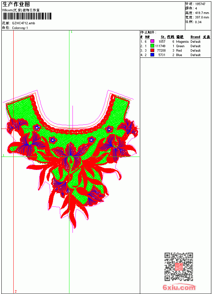Click the QR code at bottom right
Image resolution: width=212 pixels, height=294 pixels.
tap(178, 267)
